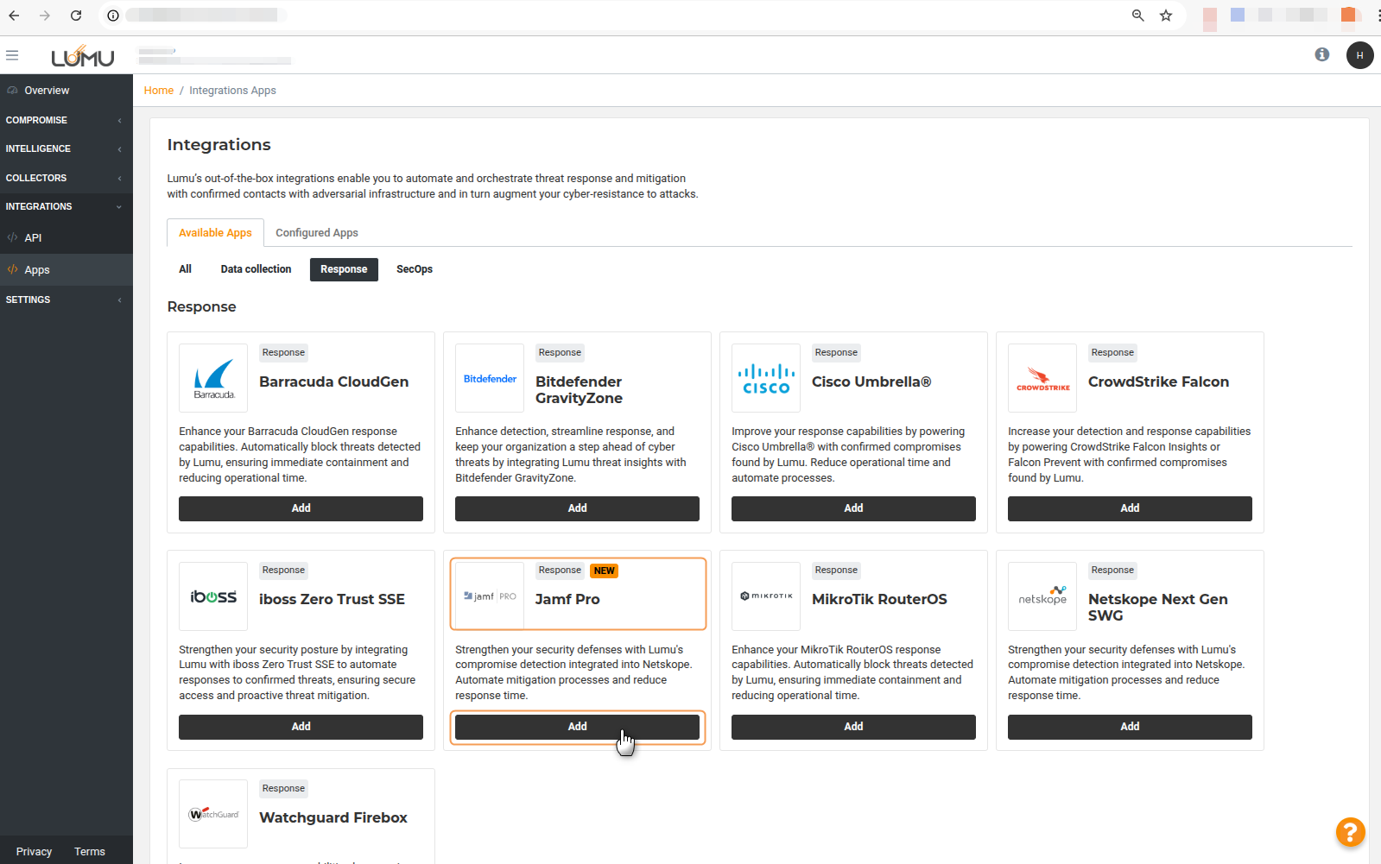Click the CrowdStrike Falcon logo
Image resolution: width=1381 pixels, height=864 pixels.
coord(1042,378)
